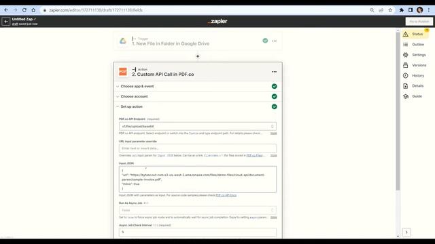Click the URL input parameter override field
Screen dimensions: 435x244
point(198,148)
